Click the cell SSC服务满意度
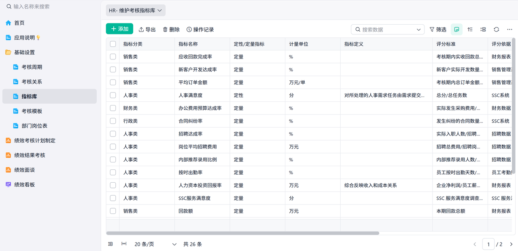The image size is (518, 251). coord(202,198)
